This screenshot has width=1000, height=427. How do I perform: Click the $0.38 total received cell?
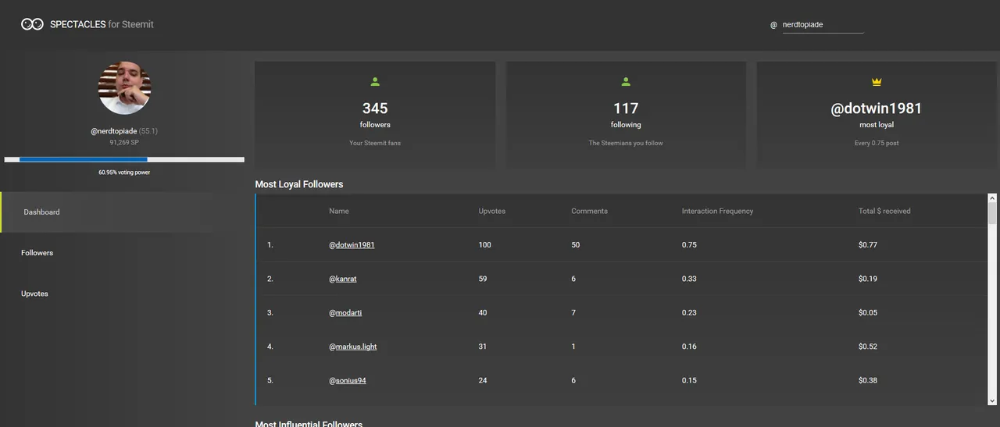coord(868,381)
